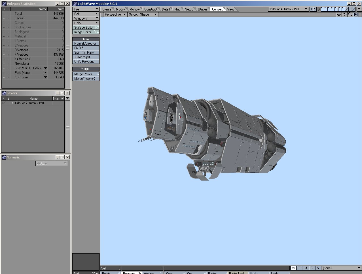The height and width of the screenshot is (274, 362).
Task: Select the first layer slot button
Action: [323, 9]
